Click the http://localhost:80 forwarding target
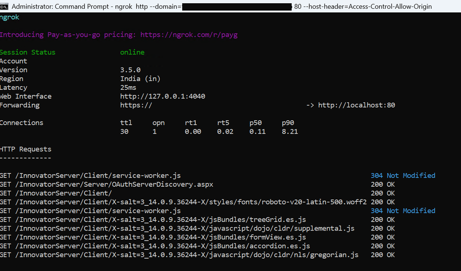The width and height of the screenshot is (461, 271). click(356, 105)
